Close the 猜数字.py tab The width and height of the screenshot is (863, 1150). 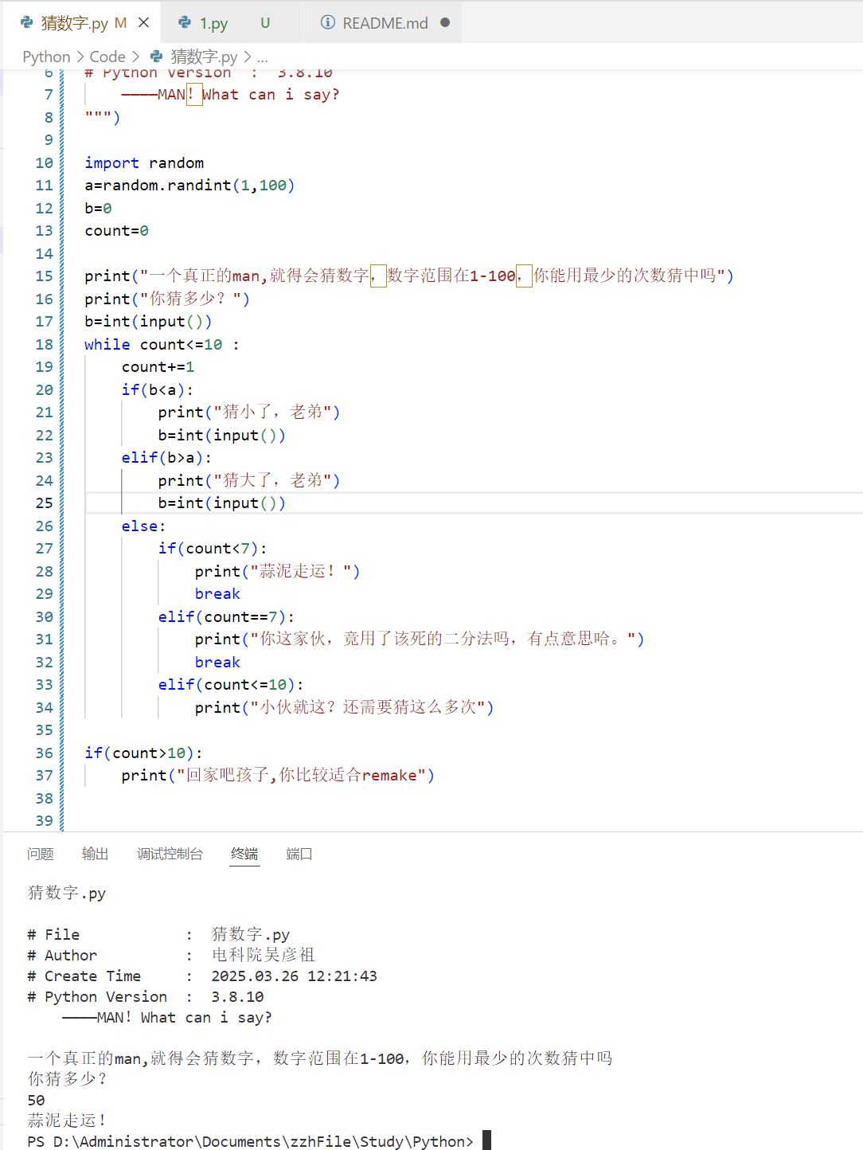point(144,22)
